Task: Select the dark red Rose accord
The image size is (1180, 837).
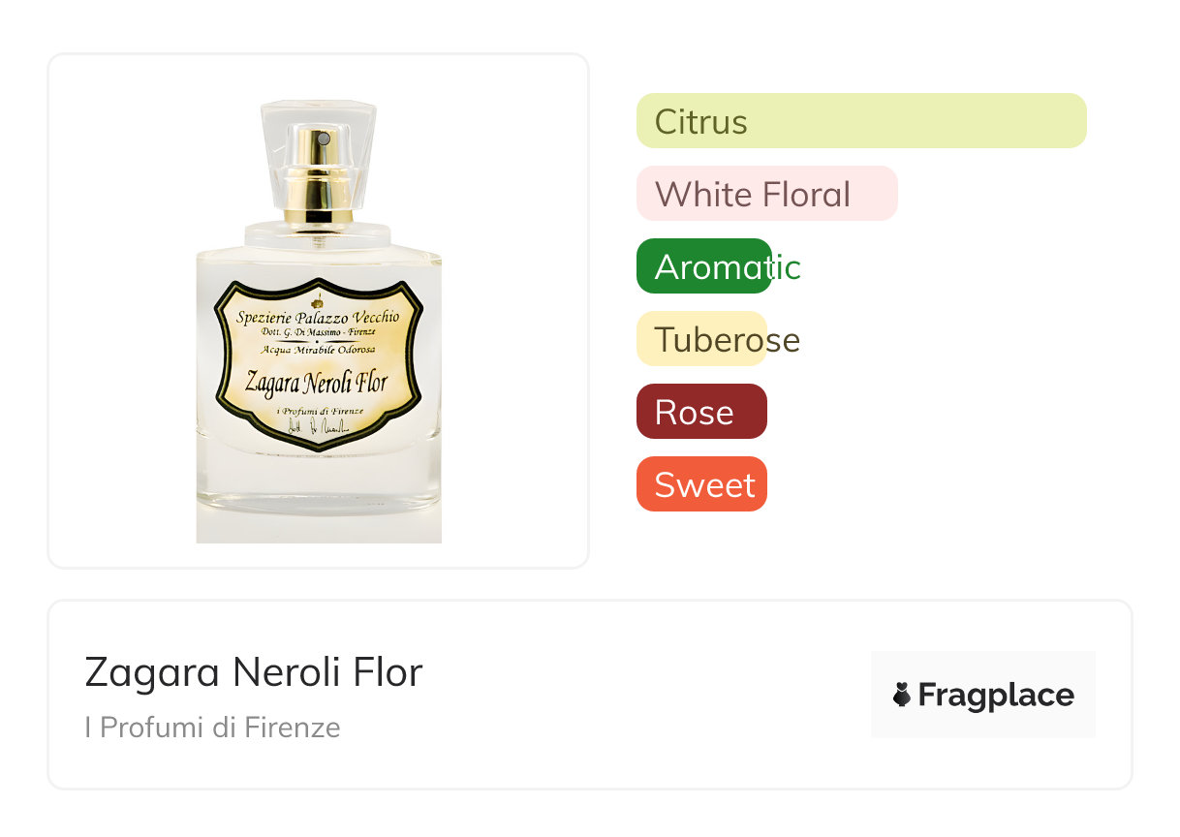Action: (701, 412)
